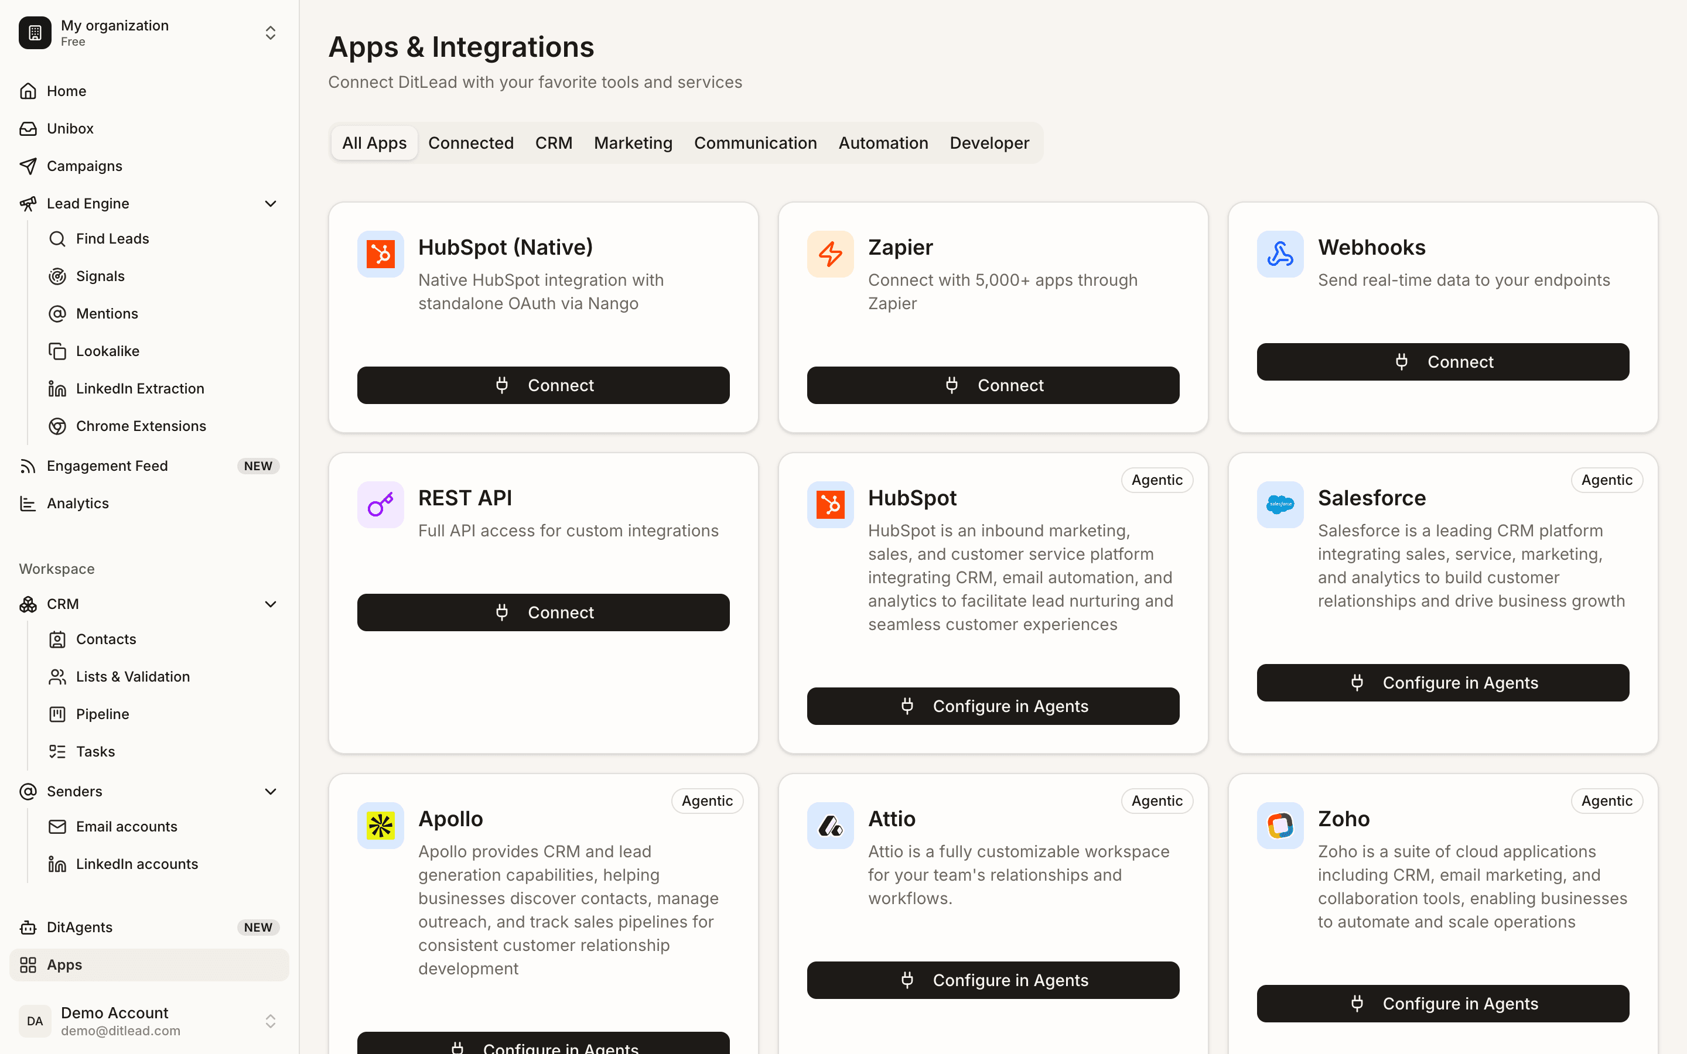Click the Lists & Validation people icon

(x=57, y=677)
